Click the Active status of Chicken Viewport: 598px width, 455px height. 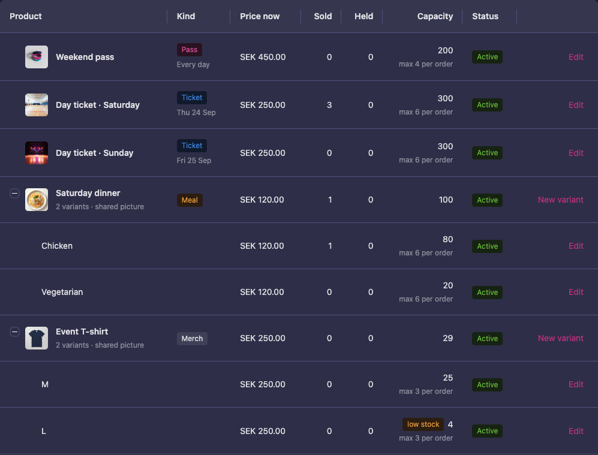pos(488,246)
